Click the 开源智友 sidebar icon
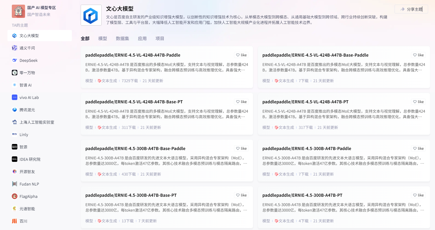435x230 pixels. tap(15, 171)
